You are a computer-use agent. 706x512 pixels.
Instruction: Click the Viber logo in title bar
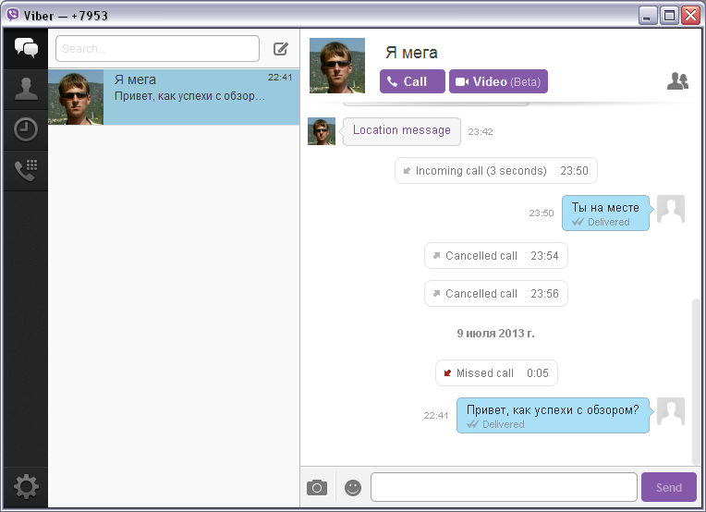tap(13, 15)
